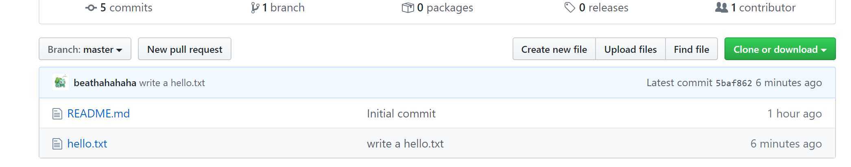Click the hello.txt file icon
Image resolution: width=851 pixels, height=167 pixels.
point(57,144)
